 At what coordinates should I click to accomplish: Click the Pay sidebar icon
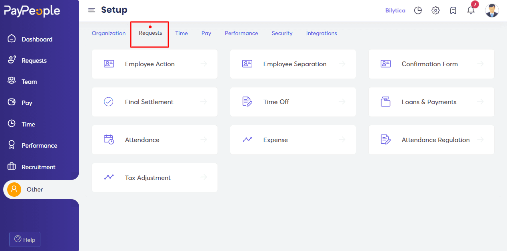(27, 103)
